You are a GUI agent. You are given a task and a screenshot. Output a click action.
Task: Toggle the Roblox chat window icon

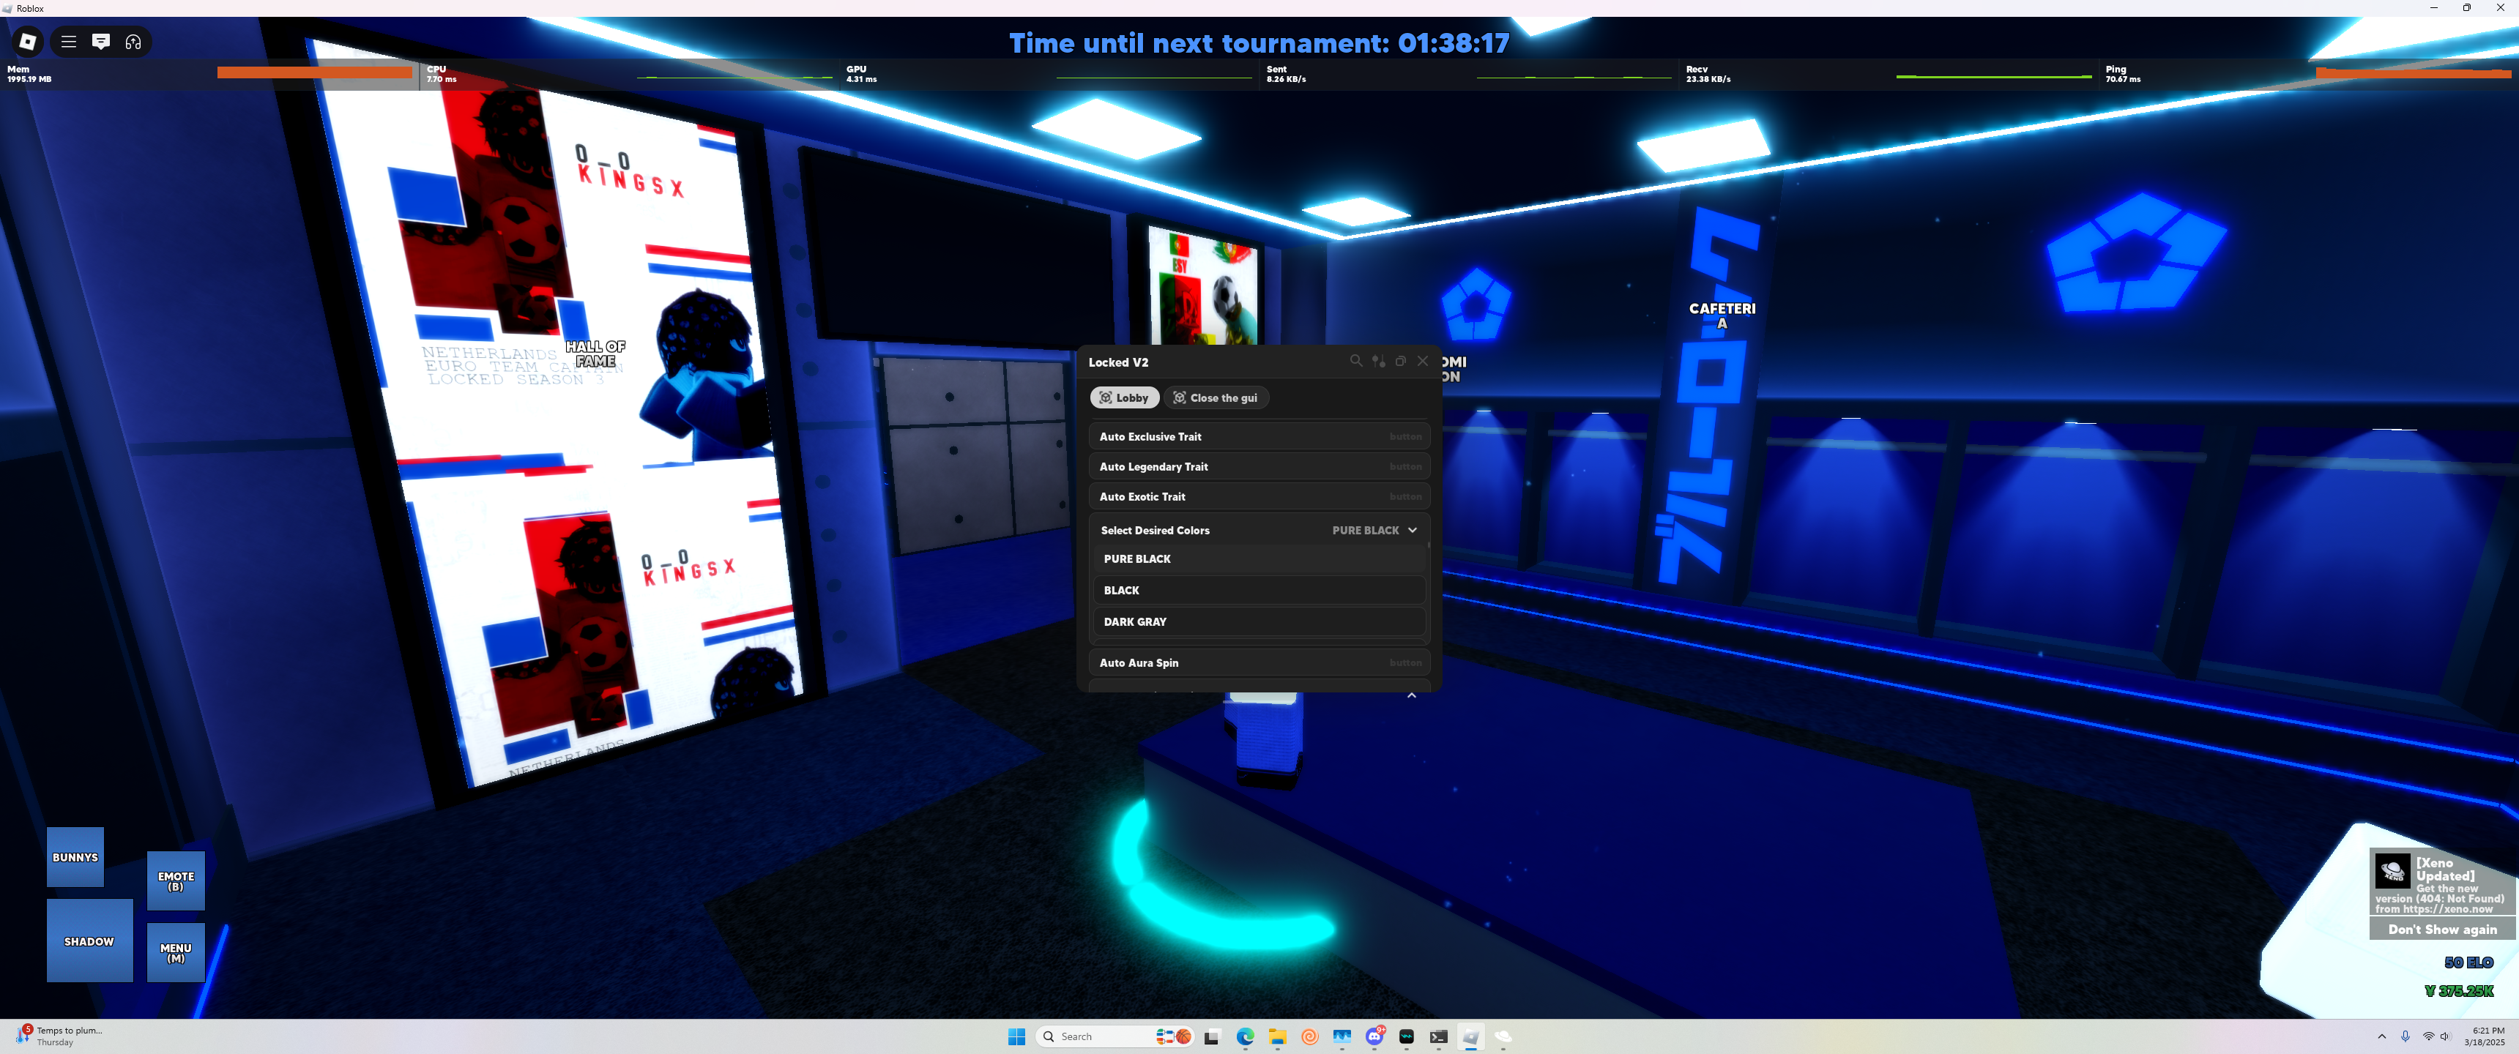(101, 41)
